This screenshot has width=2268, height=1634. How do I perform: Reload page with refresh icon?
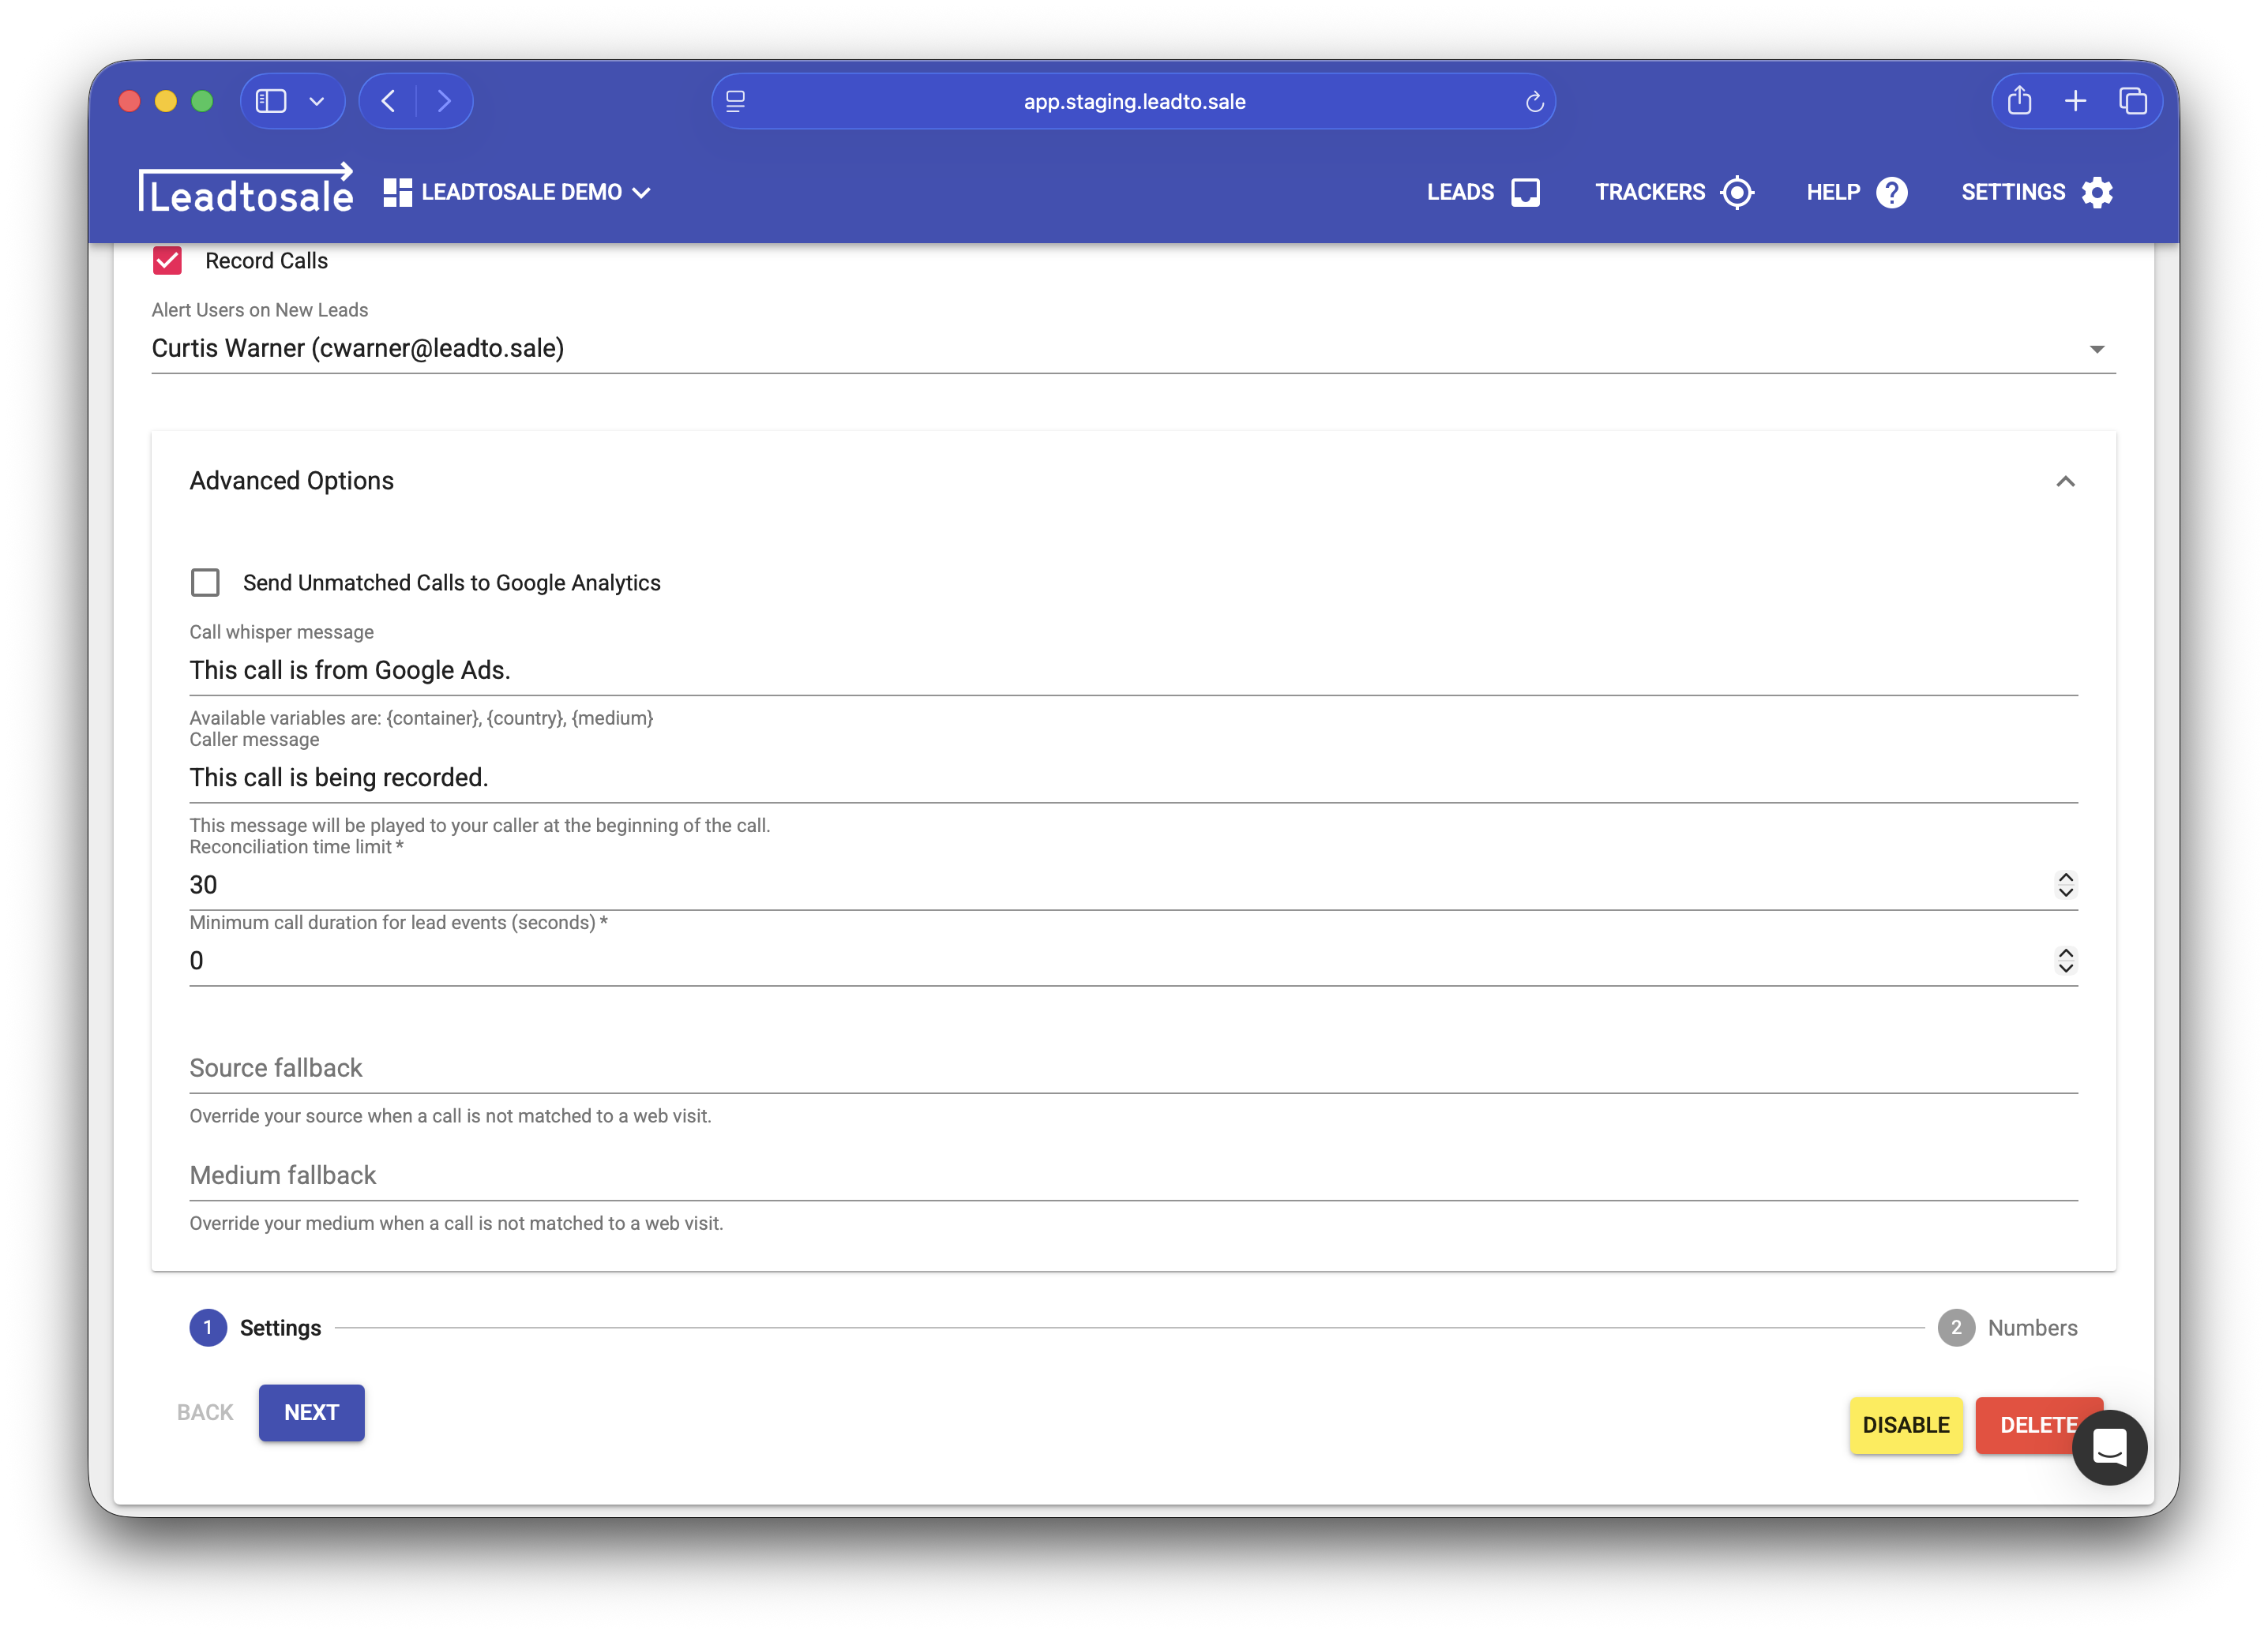tap(1534, 102)
